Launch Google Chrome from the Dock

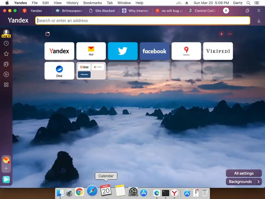pyautogui.click(x=79, y=192)
